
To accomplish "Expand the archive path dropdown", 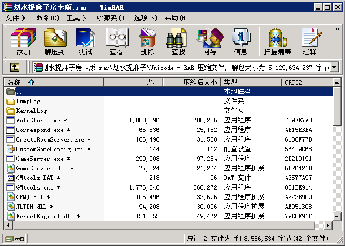I will pos(334,68).
